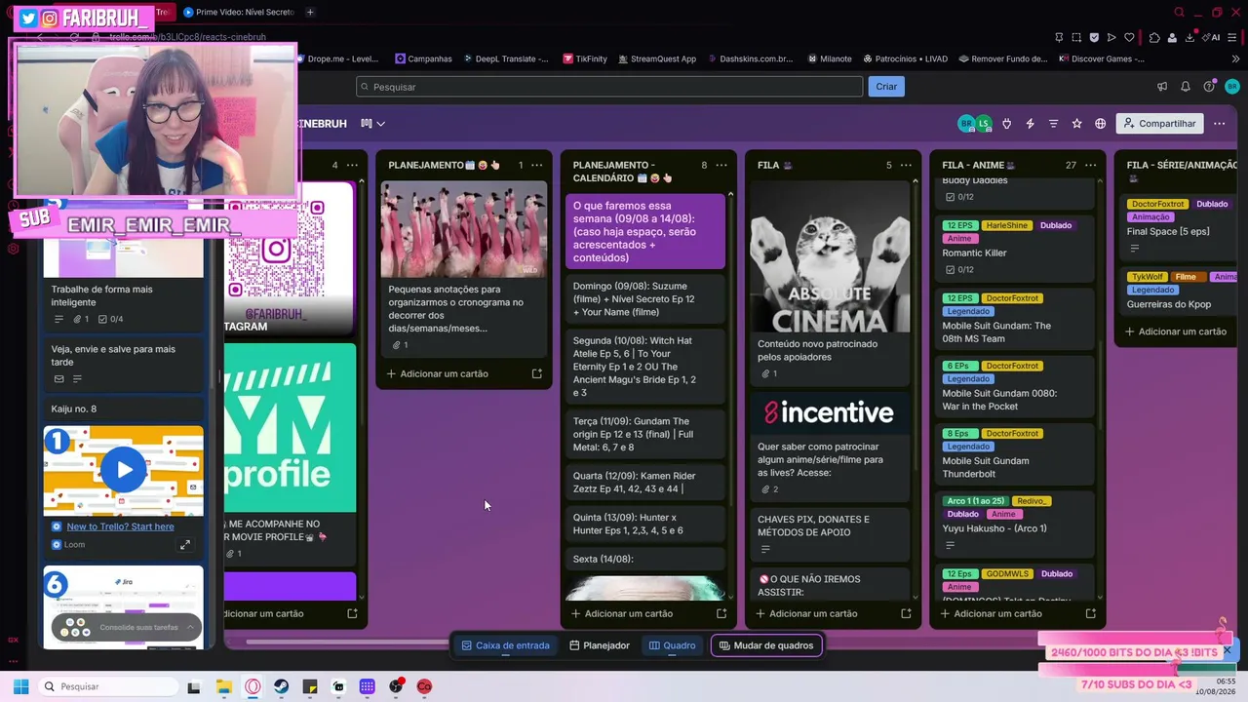Viewport: 1248px width, 702px height.
Task: Open PLANEJAMENTO - CALENDÁRIO list actions menu
Action: pyautogui.click(x=721, y=165)
